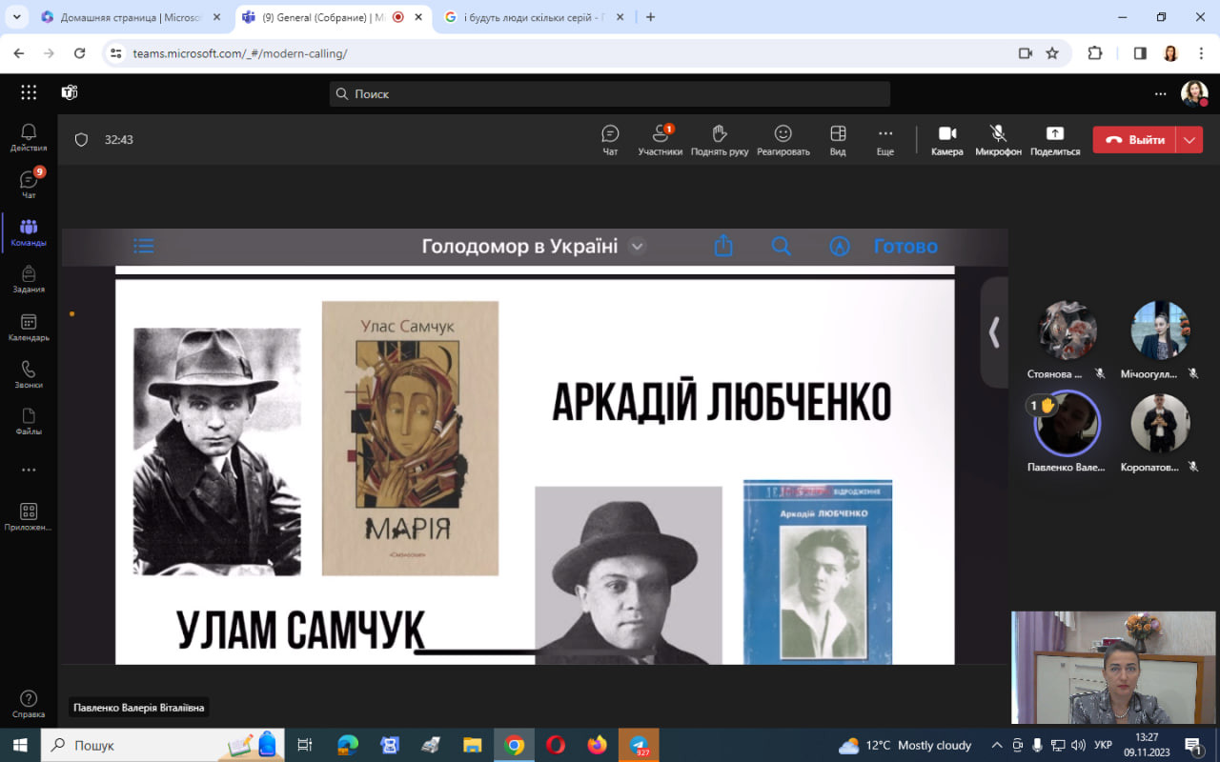Raise hand with Поднять руку
The image size is (1220, 762).
[x=720, y=139]
